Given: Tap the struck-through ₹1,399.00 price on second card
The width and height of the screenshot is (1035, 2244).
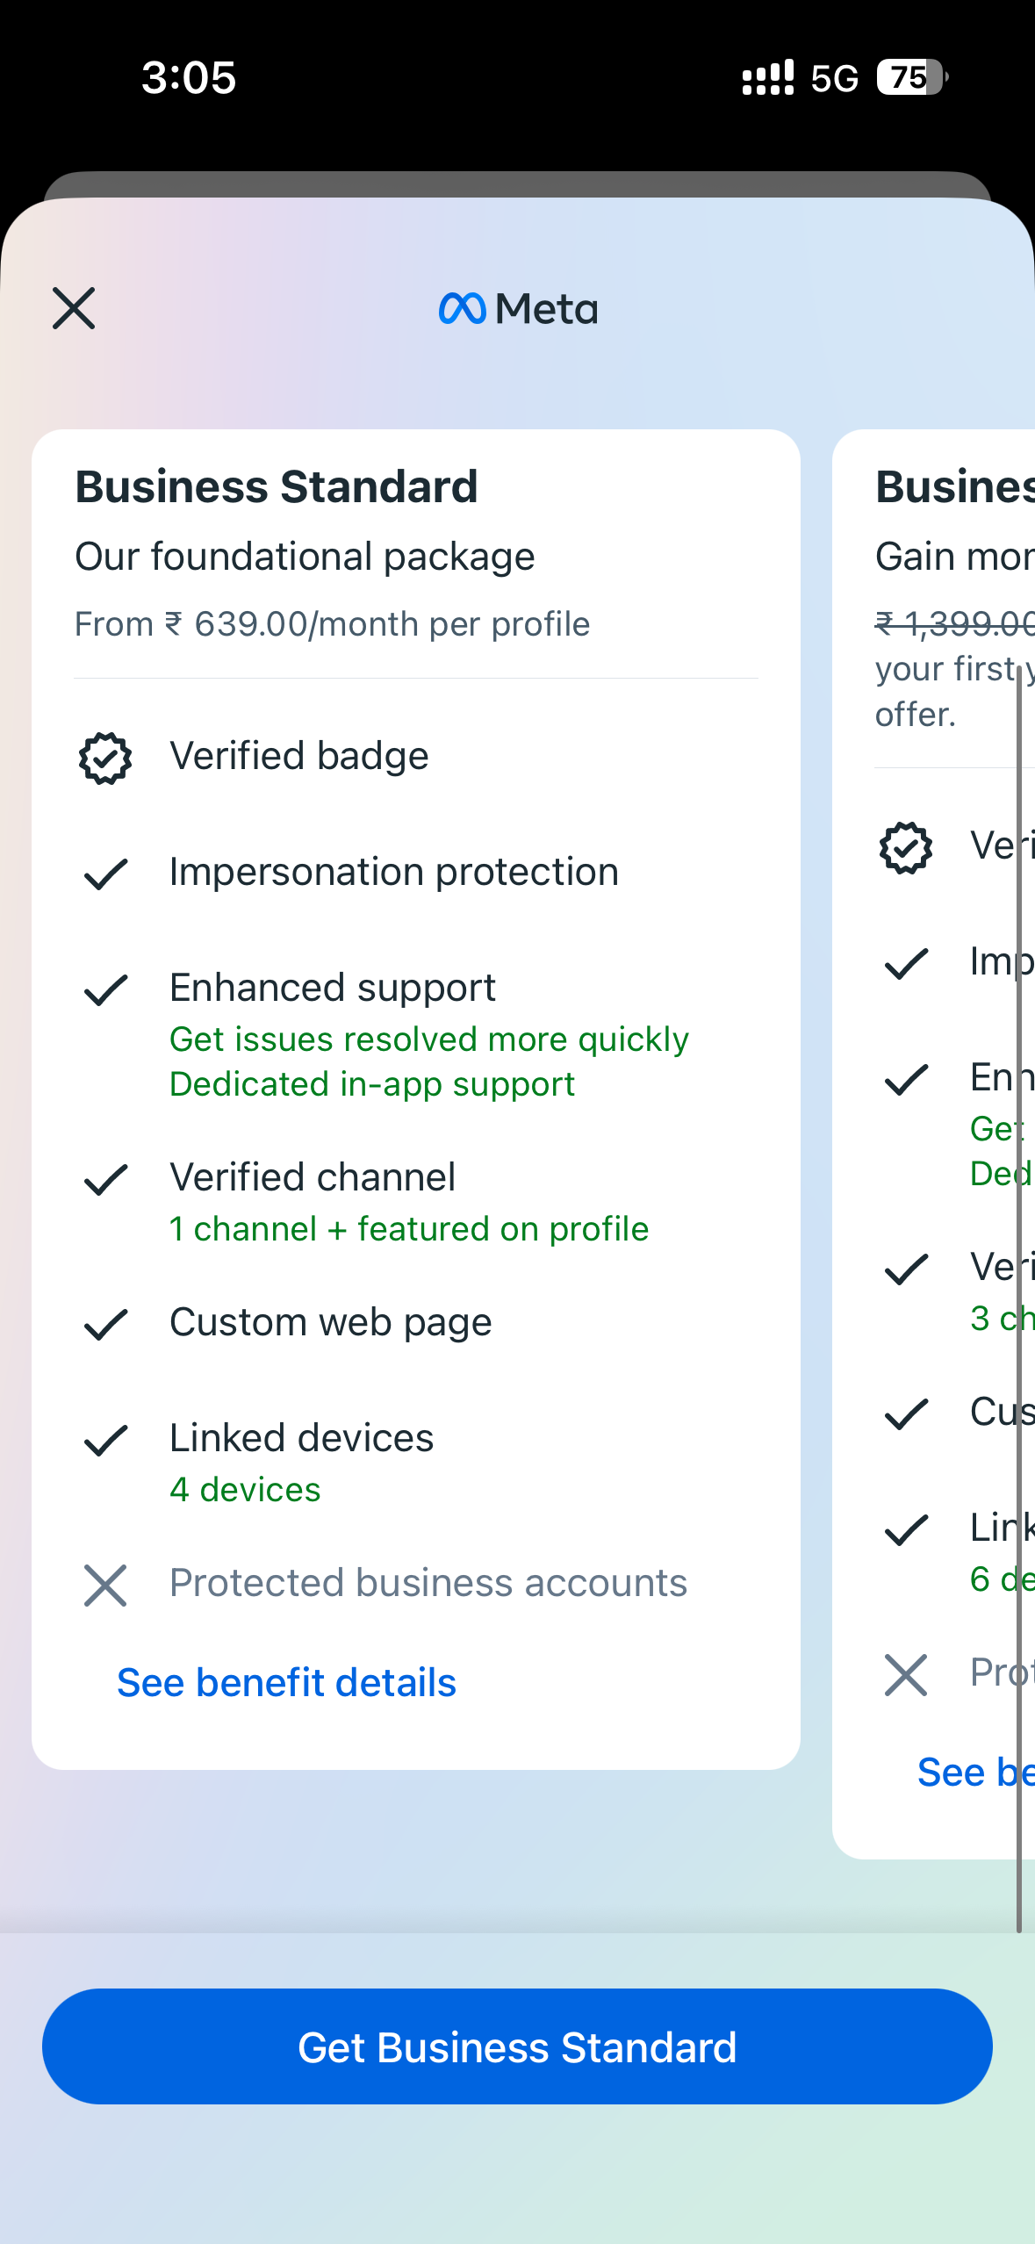Looking at the screenshot, I should click(x=953, y=624).
